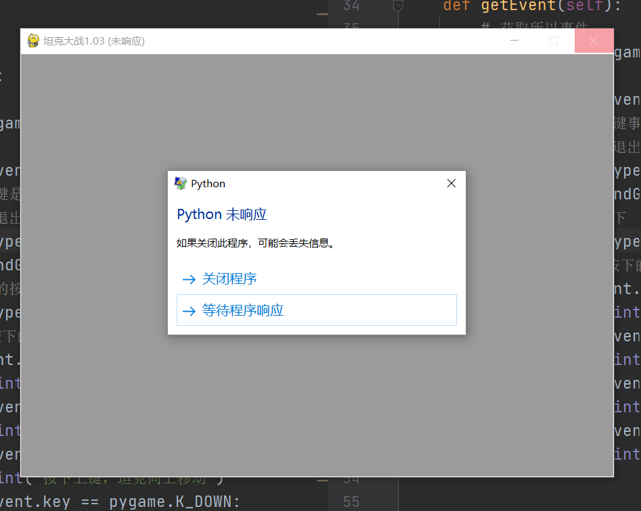Choose 等待程序响应 to wait

[x=316, y=310]
